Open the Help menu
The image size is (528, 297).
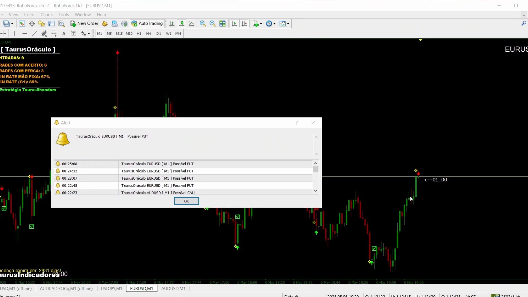point(101,15)
